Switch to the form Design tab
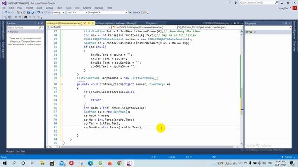This screenshot has height=167, width=298. 116,23
